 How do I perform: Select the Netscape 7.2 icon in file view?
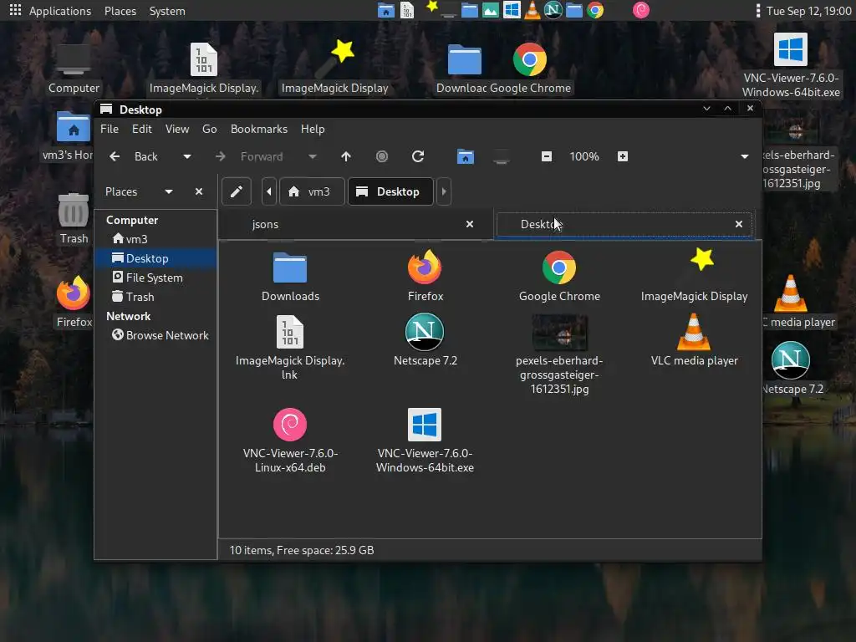[x=425, y=332]
